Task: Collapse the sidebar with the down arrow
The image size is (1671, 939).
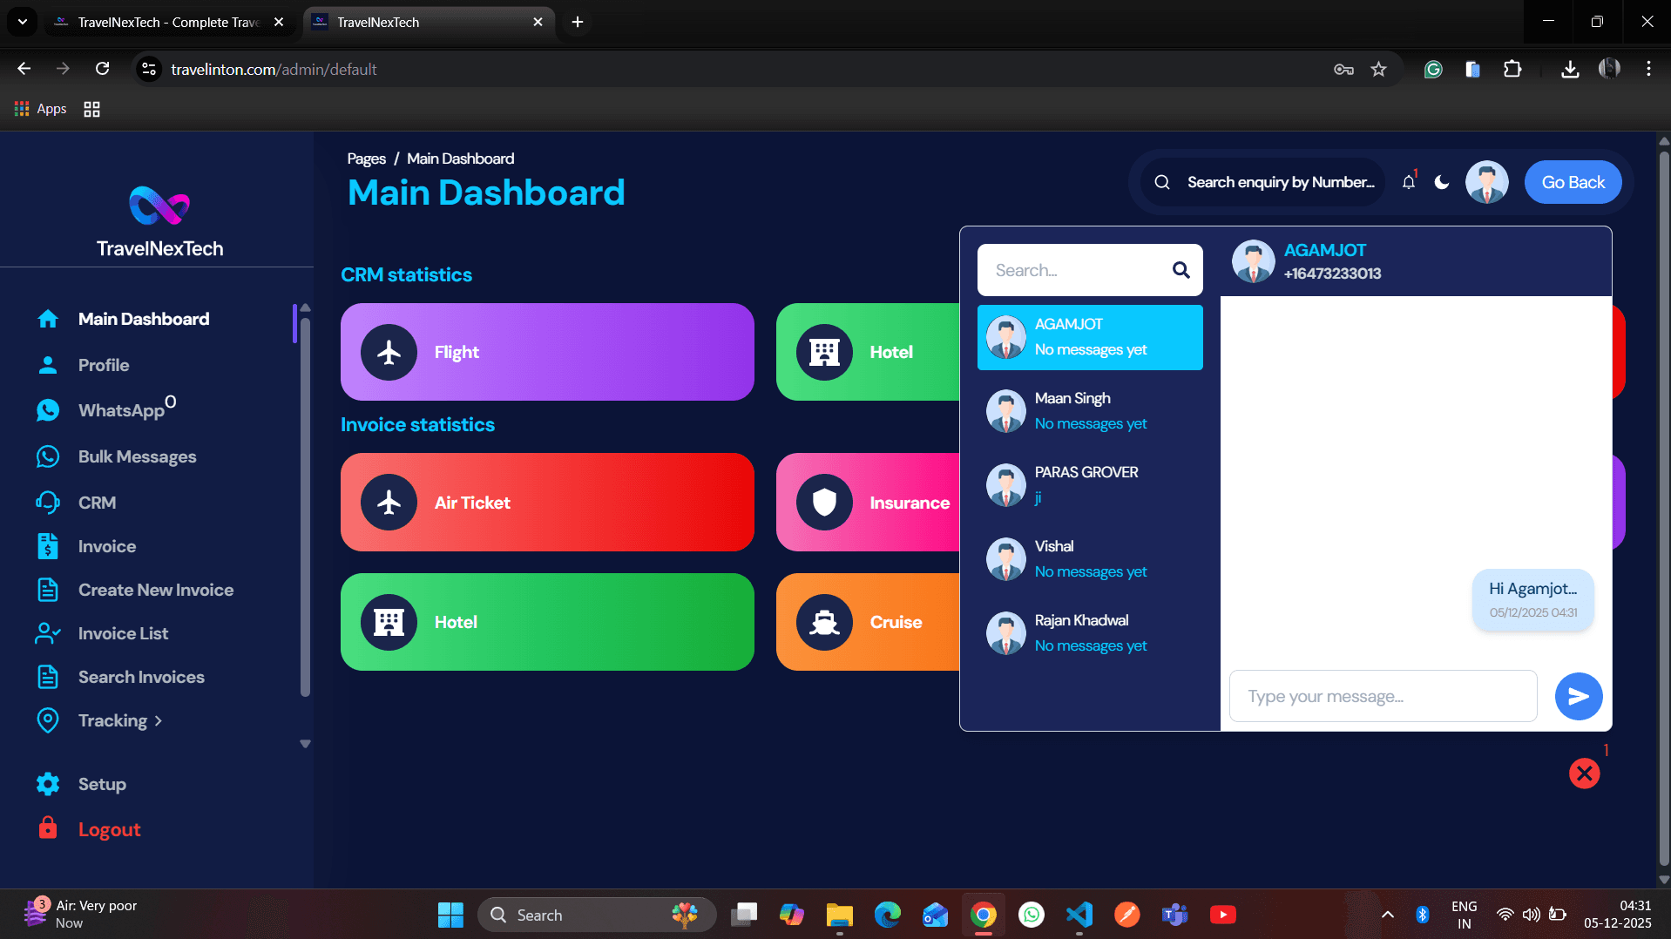Action: click(305, 744)
